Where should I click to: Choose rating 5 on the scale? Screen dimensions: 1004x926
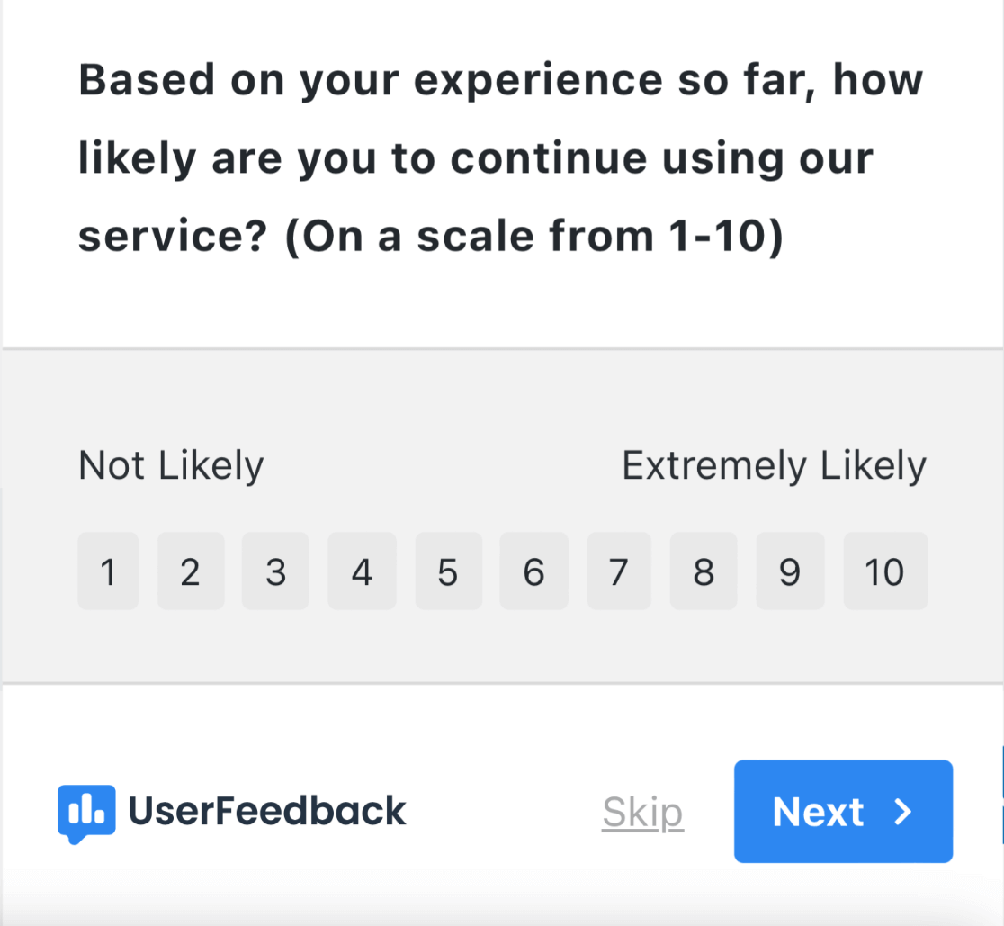click(x=448, y=571)
